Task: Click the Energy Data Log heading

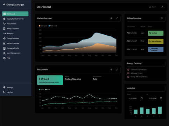Action: point(134,63)
